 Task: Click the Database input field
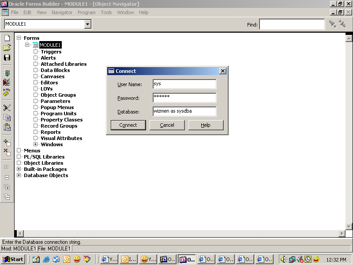pyautogui.click(x=184, y=111)
